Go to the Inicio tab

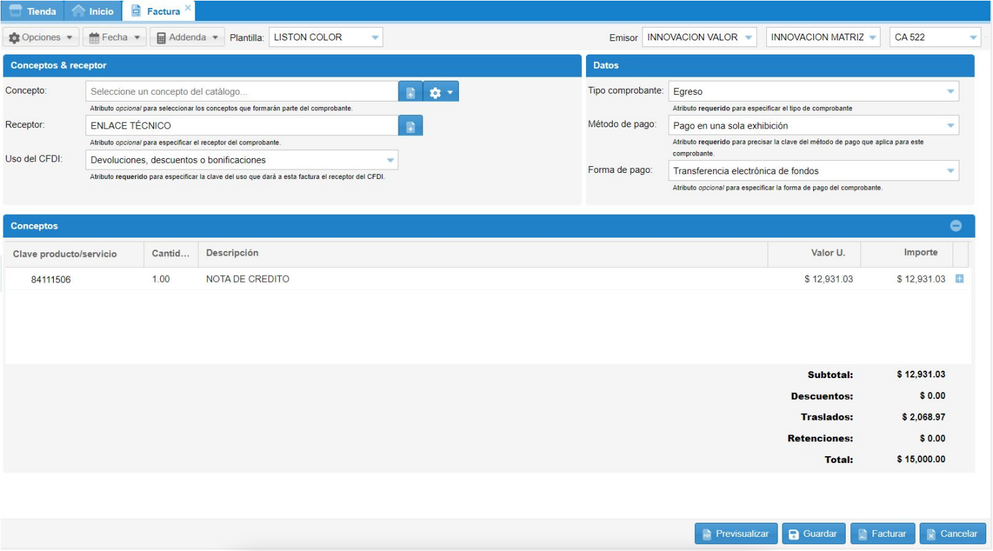[93, 11]
